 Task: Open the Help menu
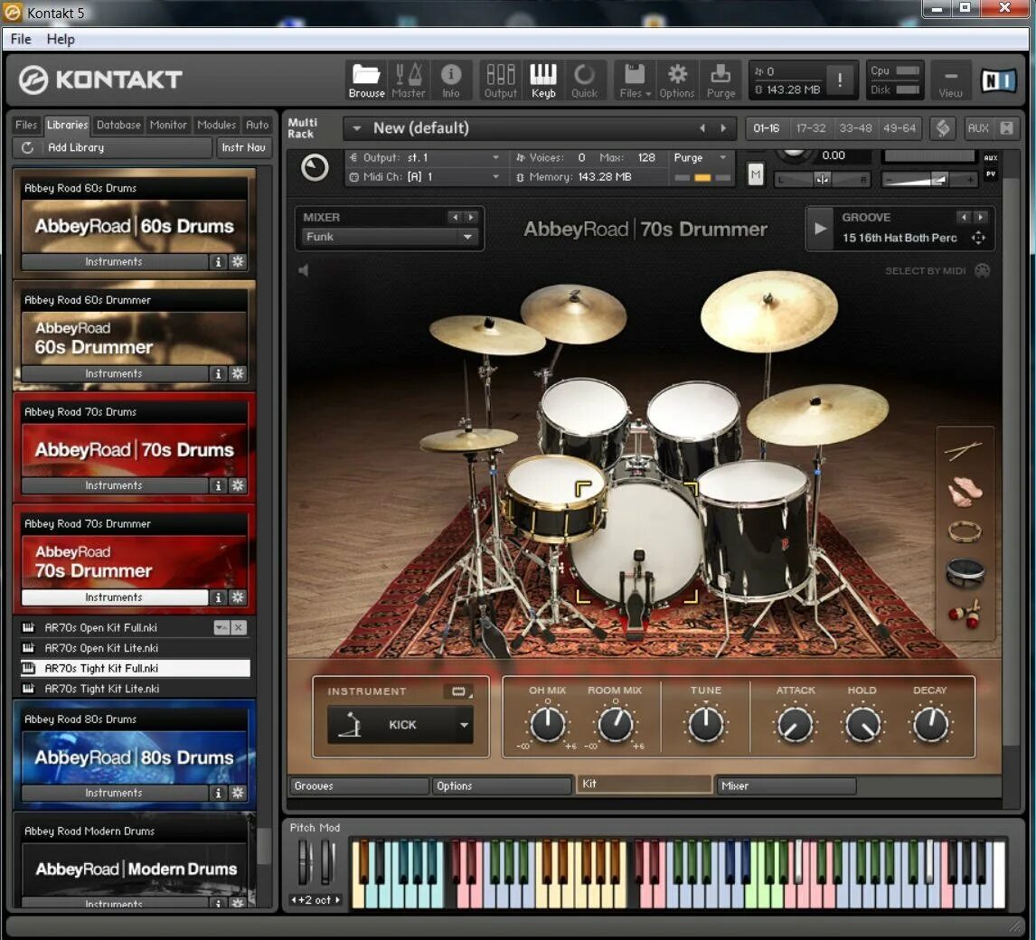61,39
